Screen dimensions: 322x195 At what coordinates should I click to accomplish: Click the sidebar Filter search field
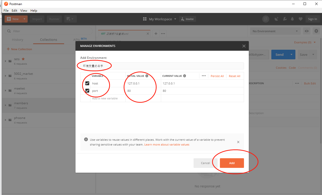(x=49, y=31)
